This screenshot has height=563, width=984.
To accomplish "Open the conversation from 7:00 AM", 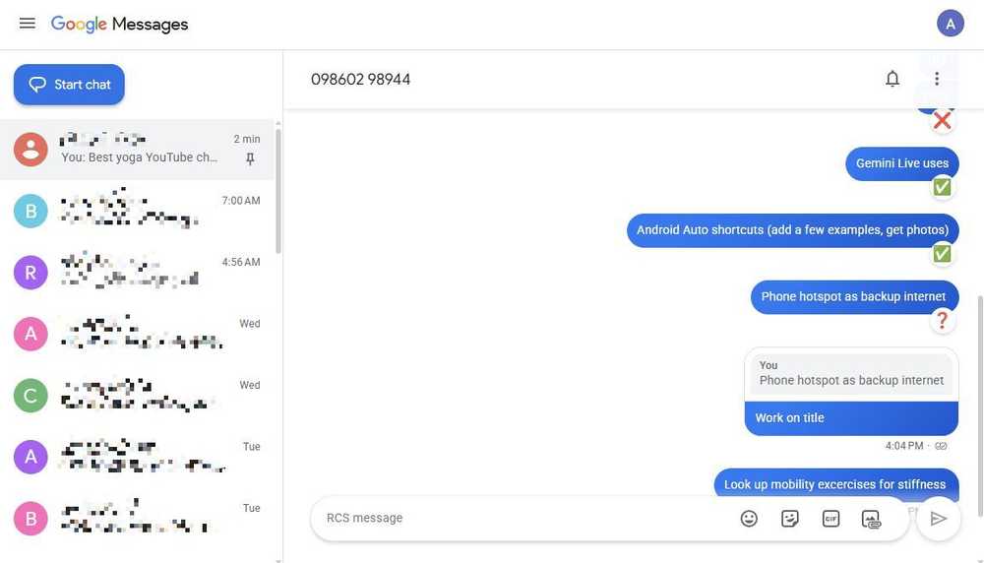I will [138, 211].
